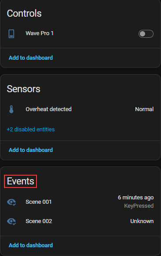Image resolution: width=161 pixels, height=256 pixels.
Task: Add Sensors card to dashboard
Action: 31,150
